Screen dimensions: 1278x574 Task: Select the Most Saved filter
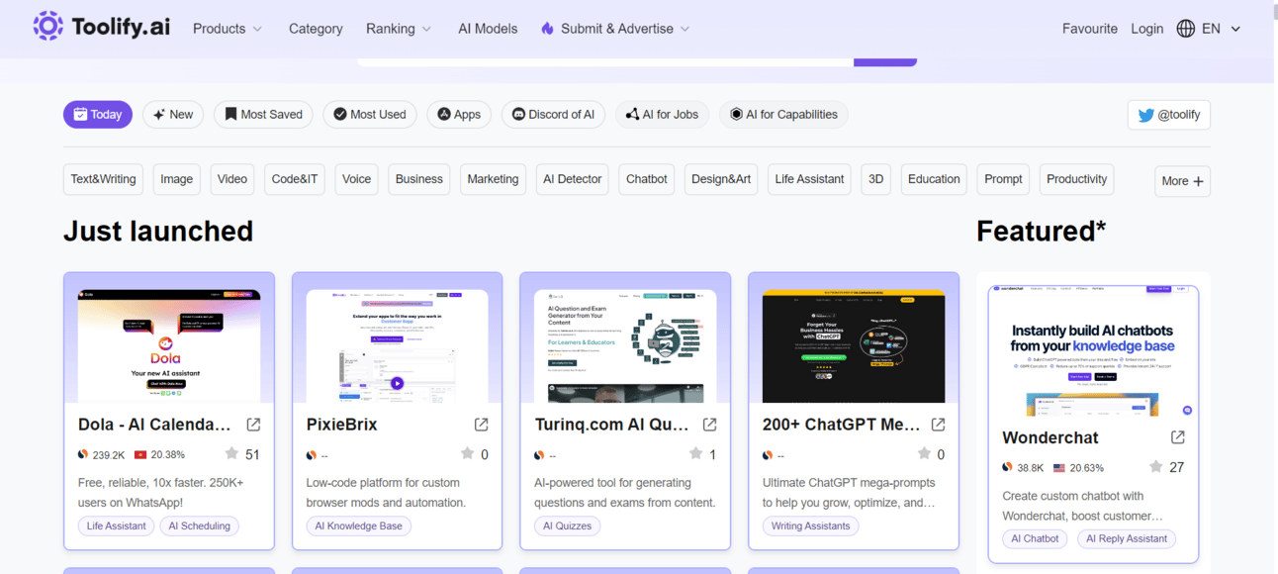tap(263, 115)
